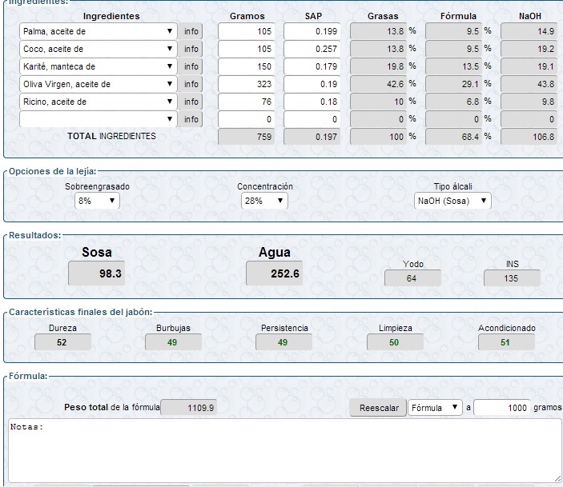This screenshot has width=563, height=487.
Task: Select the Gramos field showing 323
Action: (247, 84)
